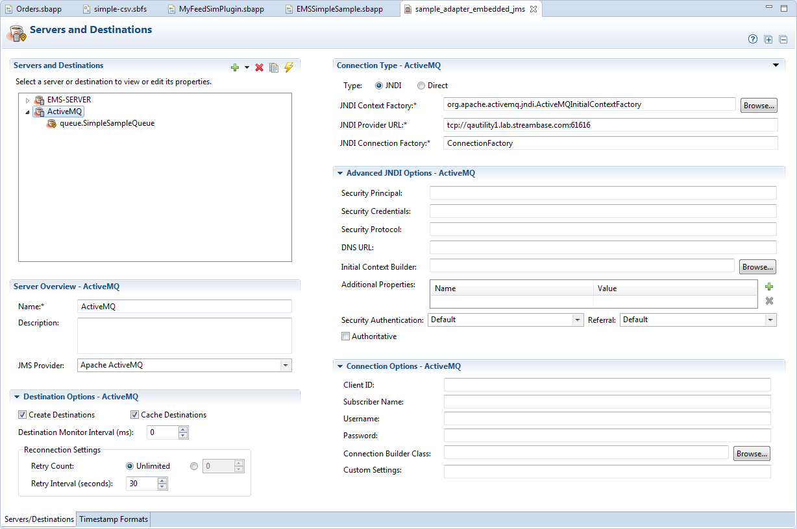Open help with the question mark icon
This screenshot has height=529, width=797.
tap(753, 39)
